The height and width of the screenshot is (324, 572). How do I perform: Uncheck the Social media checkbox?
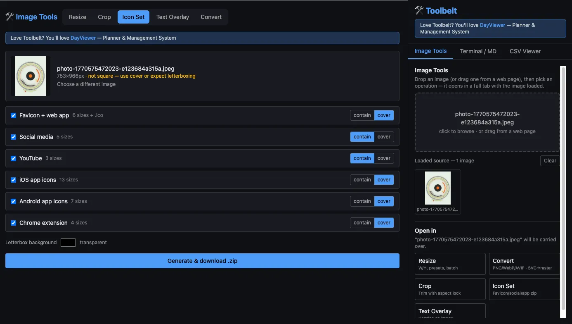tap(14, 137)
